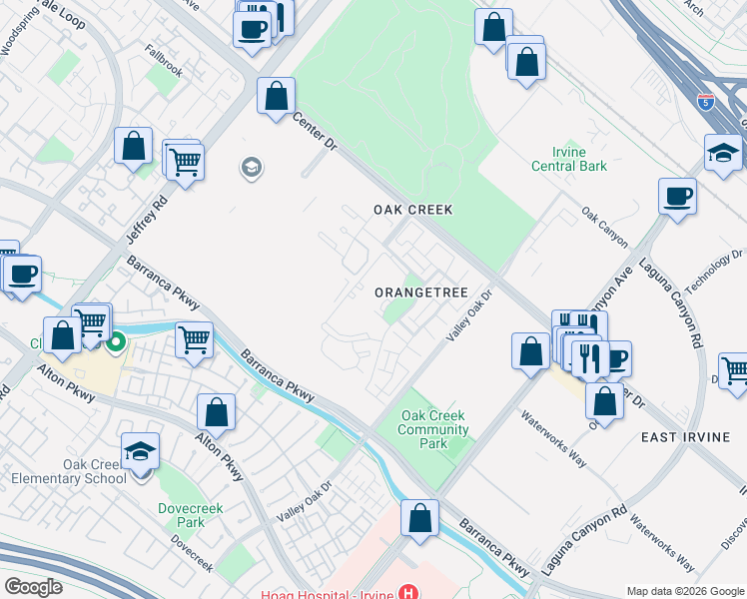Select the green circle location pin
The height and width of the screenshot is (599, 747).
[x=116, y=343]
